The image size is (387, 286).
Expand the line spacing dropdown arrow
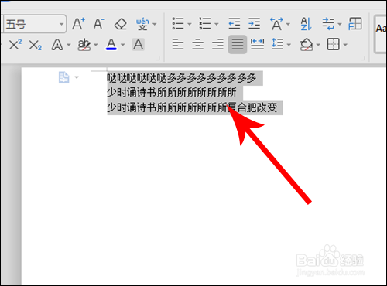289,45
